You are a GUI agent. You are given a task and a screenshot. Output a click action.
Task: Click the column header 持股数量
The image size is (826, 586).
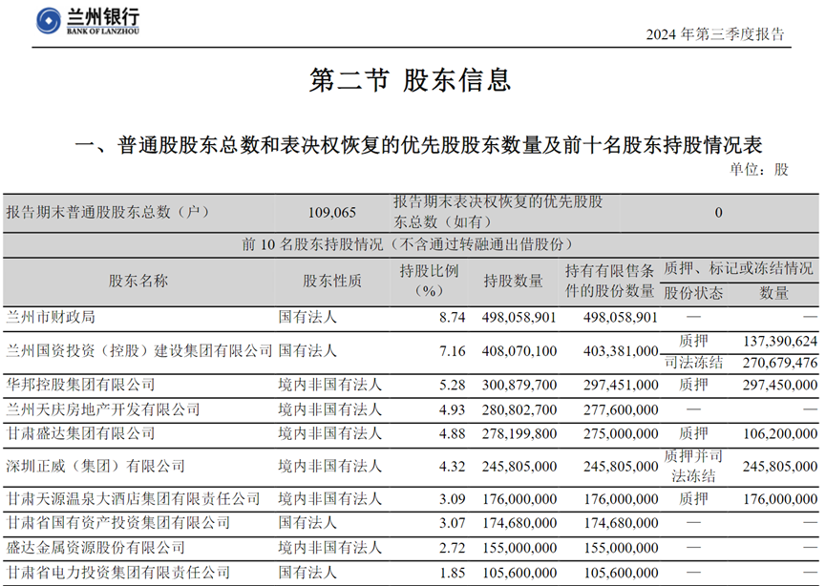[513, 281]
